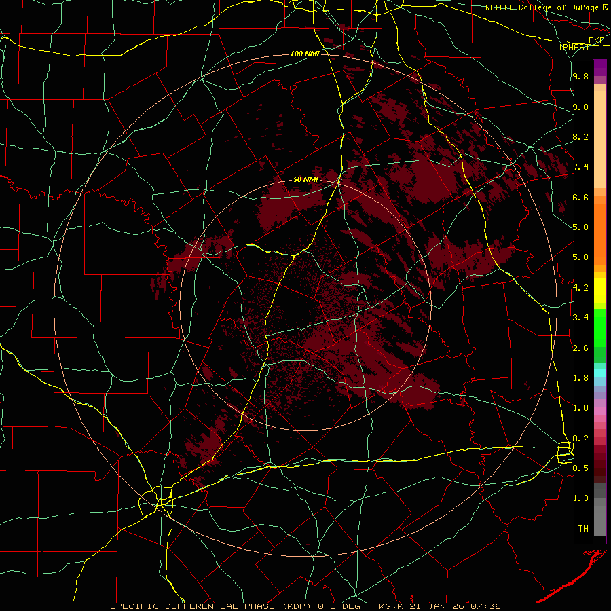Viewport: 611px width, 611px height.
Task: Click the purple swatch at top of color bar
Action: coord(599,68)
